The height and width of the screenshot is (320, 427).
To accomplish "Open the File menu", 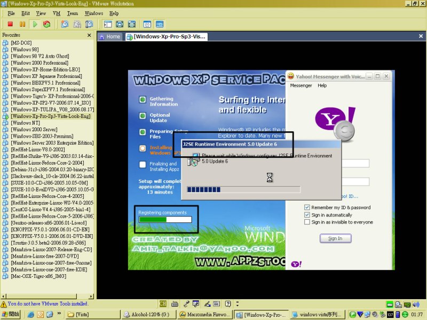I will 11,13.
